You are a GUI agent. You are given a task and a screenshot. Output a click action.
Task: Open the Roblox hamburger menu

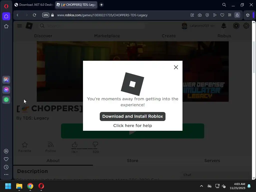(19, 26)
